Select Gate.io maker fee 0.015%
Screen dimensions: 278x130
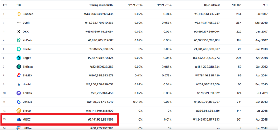(138, 102)
